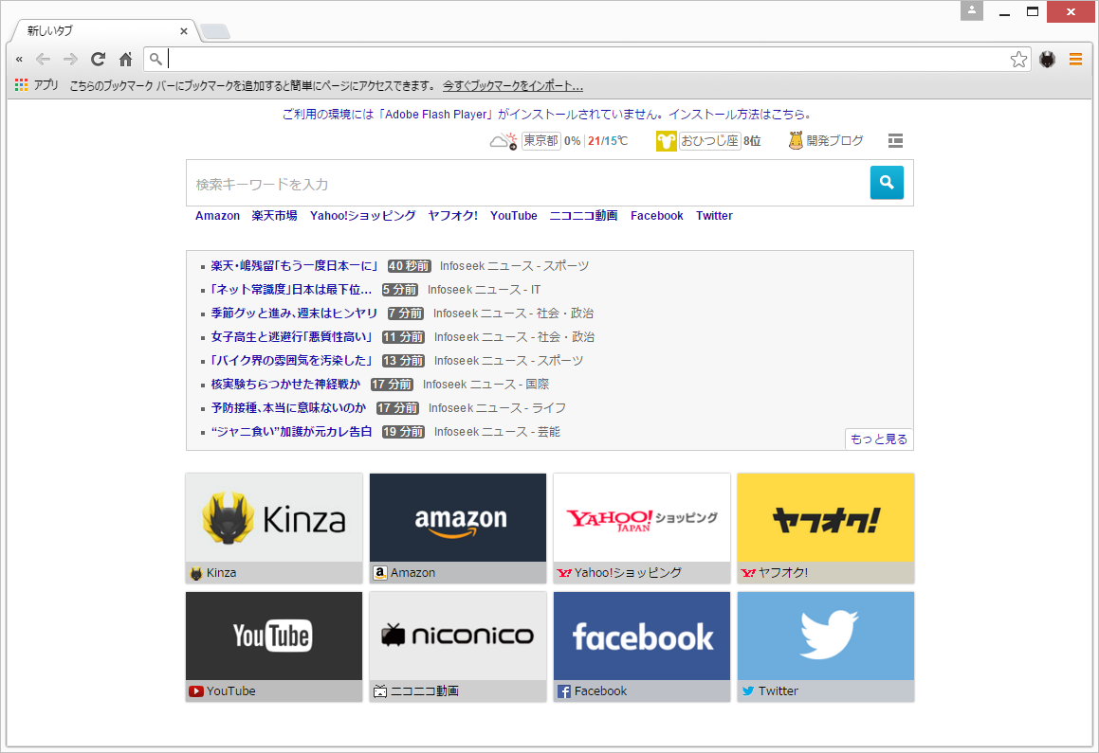Click the forward navigation arrow

pyautogui.click(x=69, y=59)
